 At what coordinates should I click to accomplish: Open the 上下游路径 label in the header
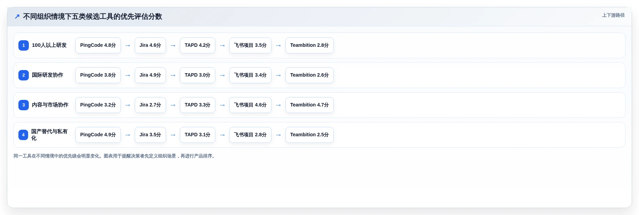tap(613, 15)
